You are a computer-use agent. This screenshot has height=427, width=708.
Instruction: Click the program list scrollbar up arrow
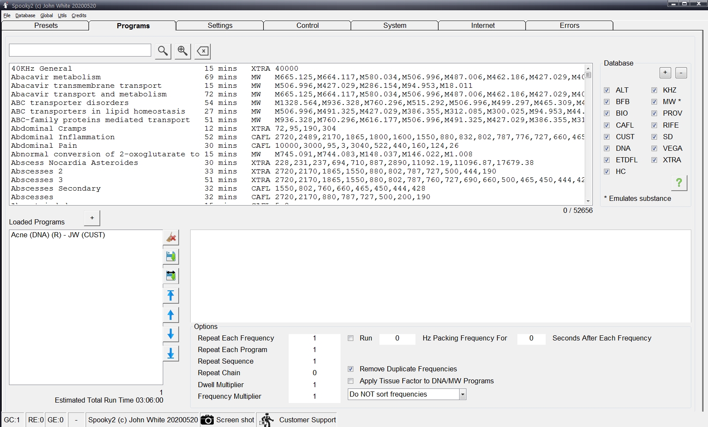point(588,68)
